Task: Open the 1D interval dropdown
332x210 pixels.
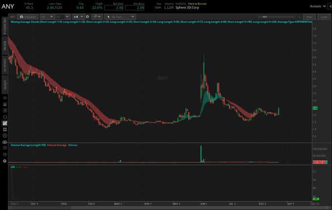Action: click(x=47, y=17)
